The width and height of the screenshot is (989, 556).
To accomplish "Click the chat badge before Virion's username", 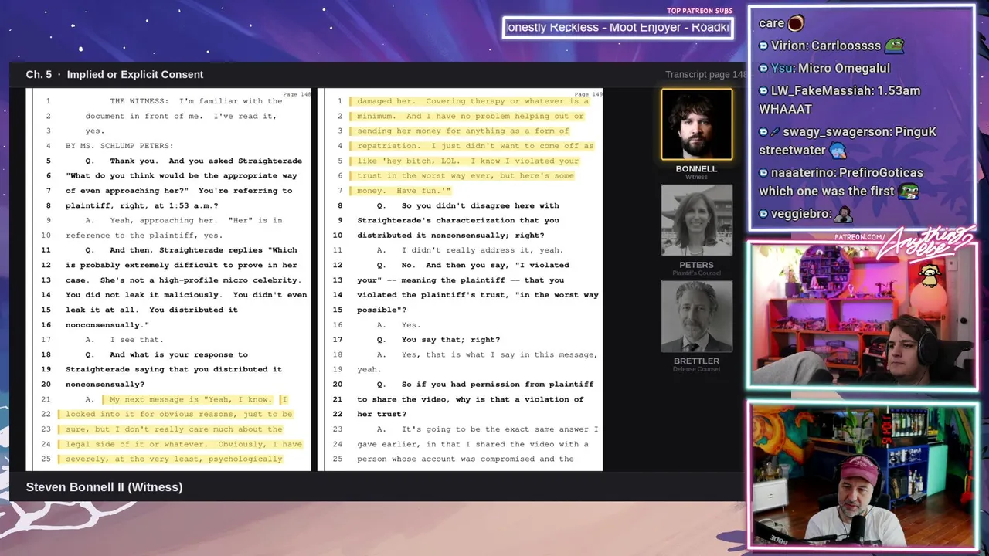I will (x=763, y=46).
